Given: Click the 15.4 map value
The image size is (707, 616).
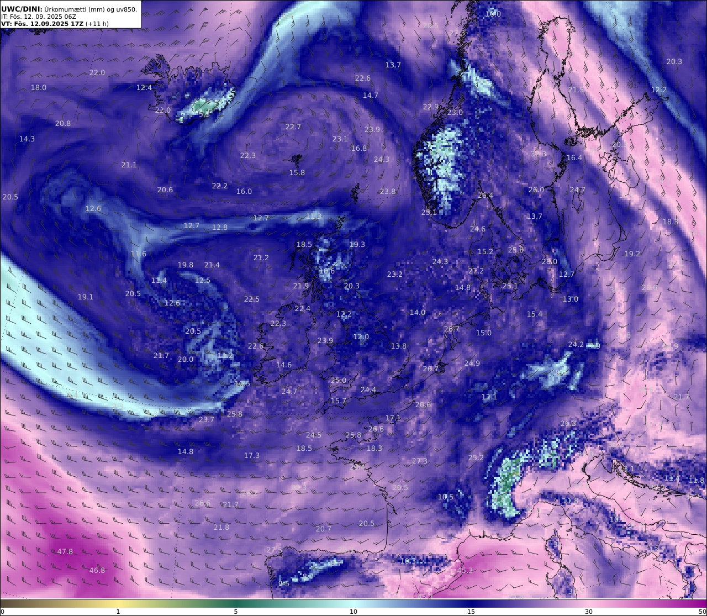Looking at the screenshot, I should (x=535, y=314).
